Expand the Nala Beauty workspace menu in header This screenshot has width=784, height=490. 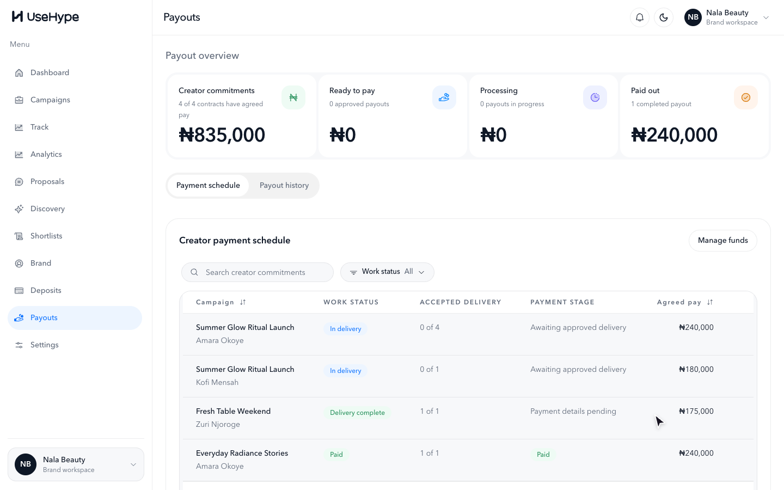[x=727, y=17]
